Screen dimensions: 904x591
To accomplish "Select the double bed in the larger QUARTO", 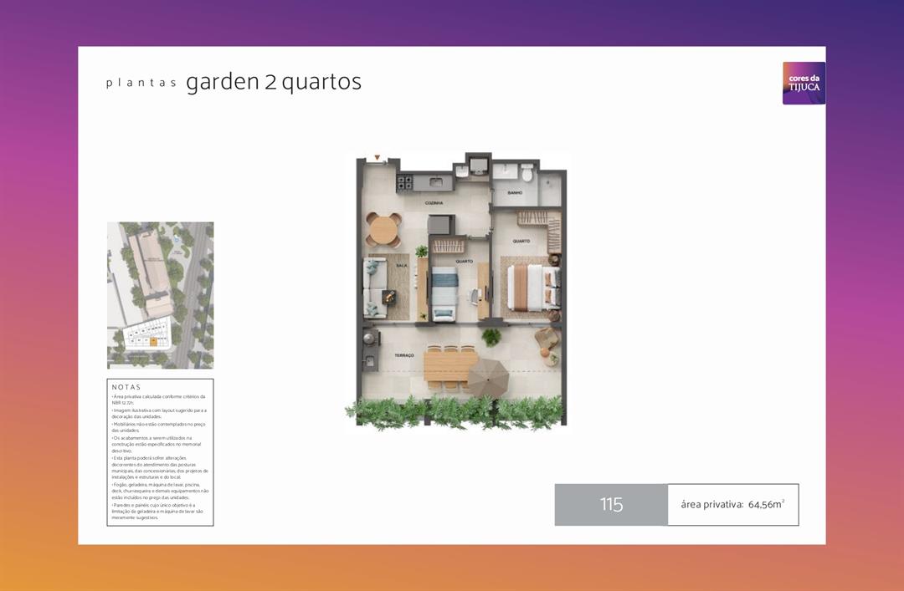I will point(529,288).
